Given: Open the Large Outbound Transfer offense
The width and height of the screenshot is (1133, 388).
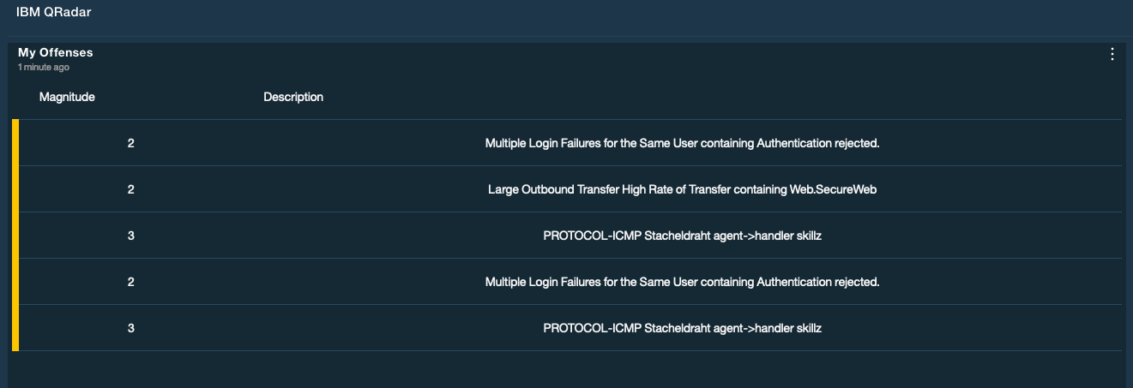Looking at the screenshot, I should [682, 189].
